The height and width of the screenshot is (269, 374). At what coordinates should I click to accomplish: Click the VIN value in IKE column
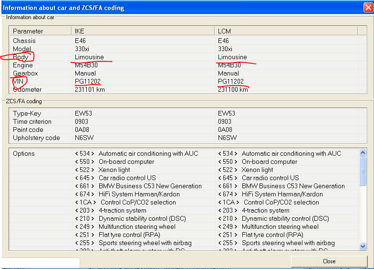[x=88, y=82]
